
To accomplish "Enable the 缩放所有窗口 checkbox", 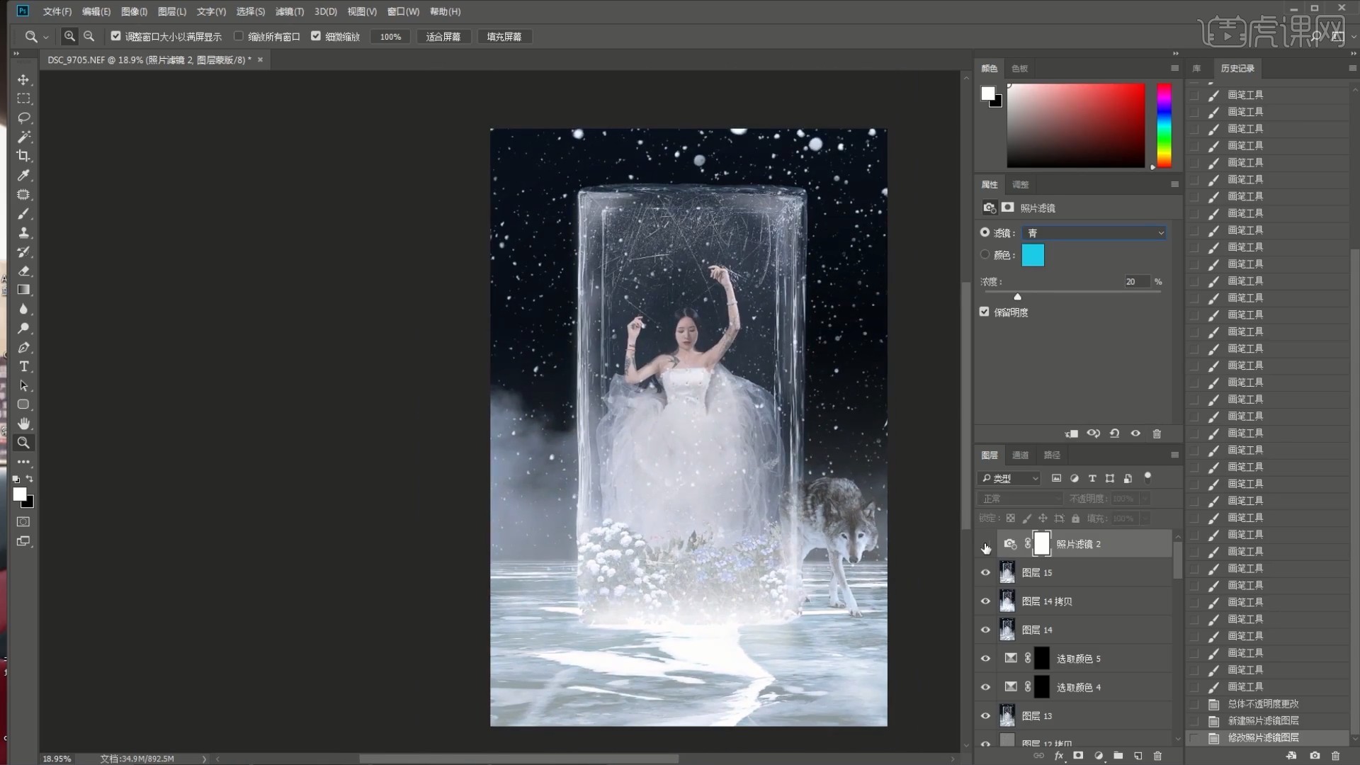I will [x=239, y=36].
